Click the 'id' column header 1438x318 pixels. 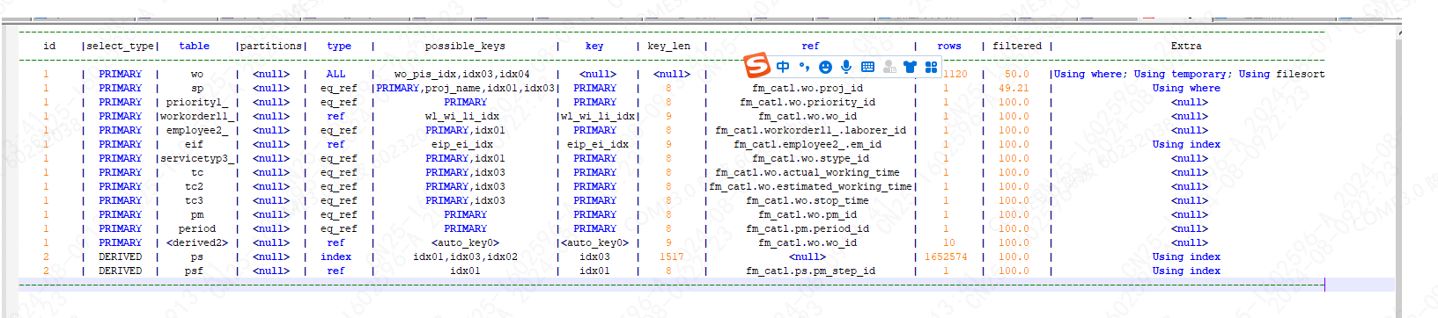[49, 46]
